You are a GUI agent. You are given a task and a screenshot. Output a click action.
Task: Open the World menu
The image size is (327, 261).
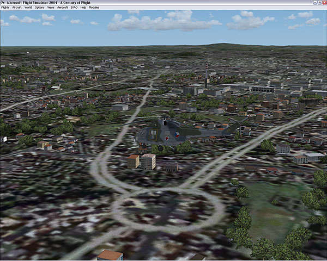click(x=28, y=7)
